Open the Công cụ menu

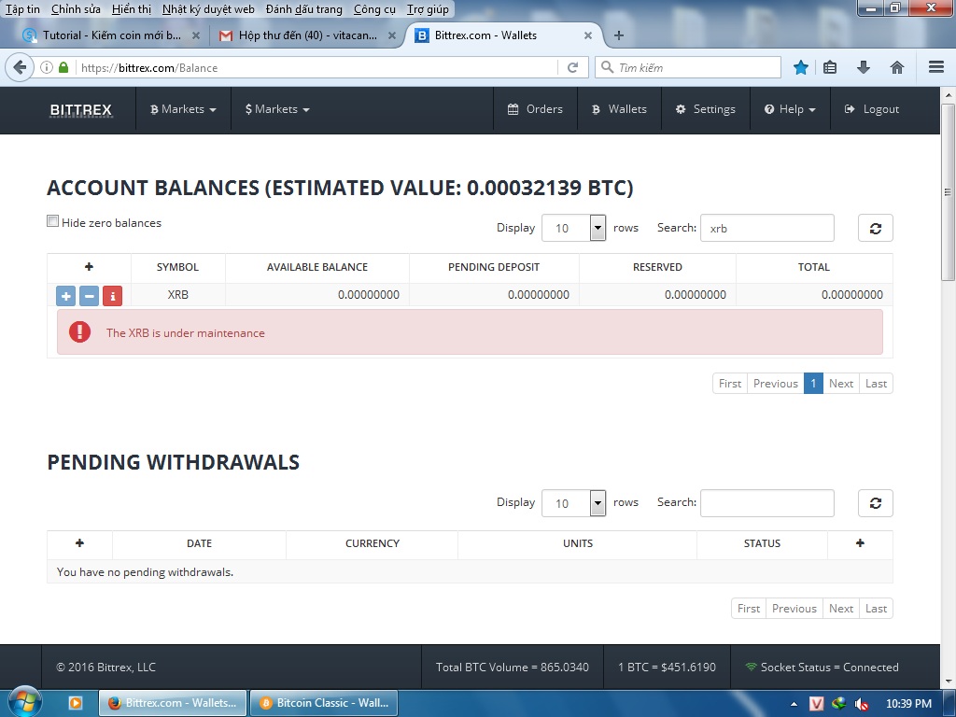(x=374, y=9)
